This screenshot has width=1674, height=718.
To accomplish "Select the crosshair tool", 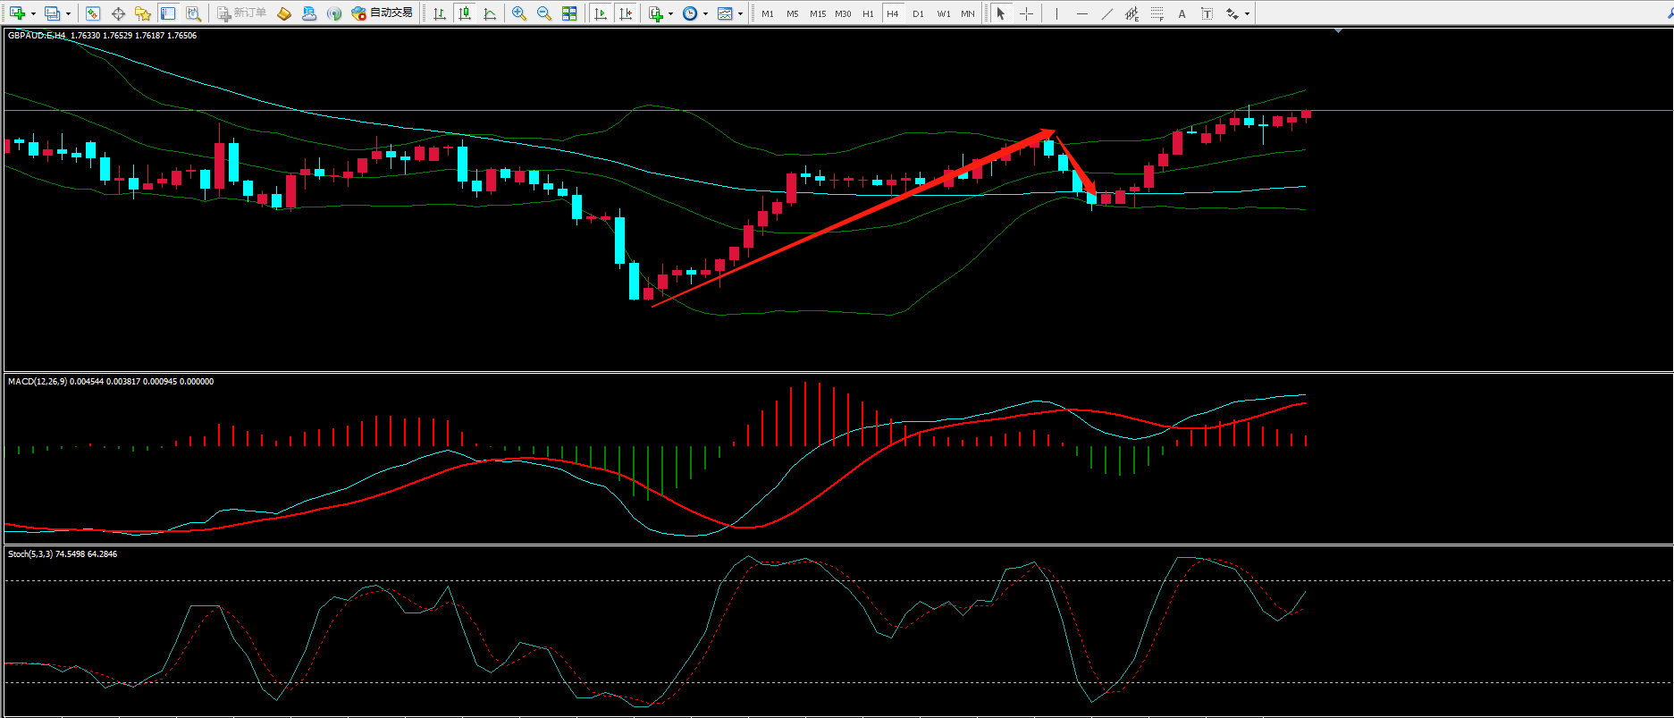I will pyautogui.click(x=1026, y=13).
